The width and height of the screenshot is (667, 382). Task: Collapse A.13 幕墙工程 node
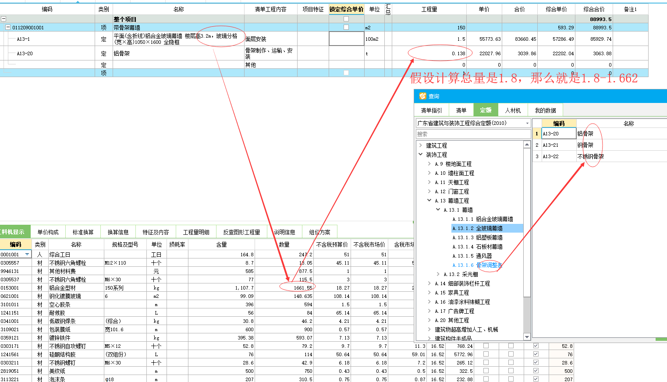[x=429, y=201]
